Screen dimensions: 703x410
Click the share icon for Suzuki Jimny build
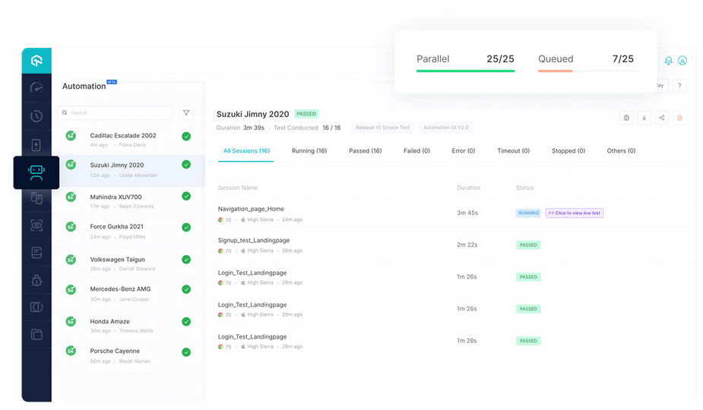662,118
